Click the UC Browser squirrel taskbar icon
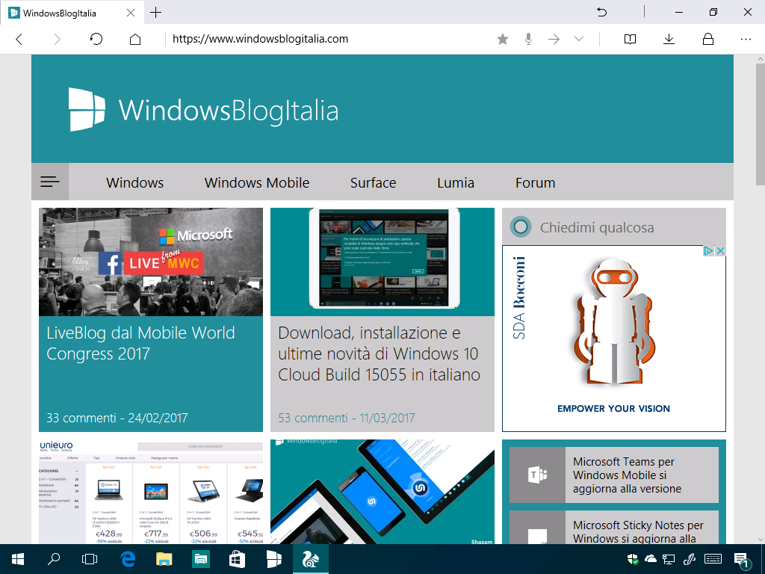The height and width of the screenshot is (574, 765). (310, 559)
